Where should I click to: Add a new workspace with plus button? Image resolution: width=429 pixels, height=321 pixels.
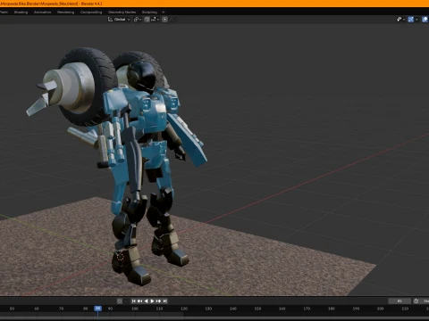(164, 12)
